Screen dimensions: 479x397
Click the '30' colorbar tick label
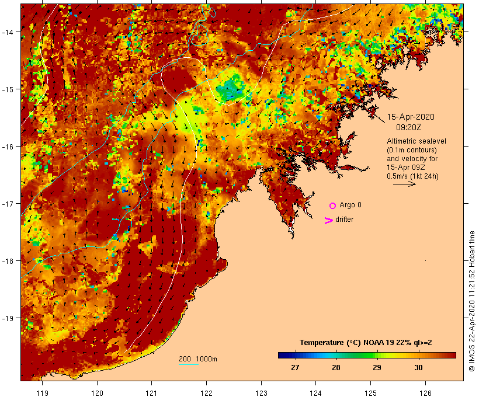click(418, 368)
